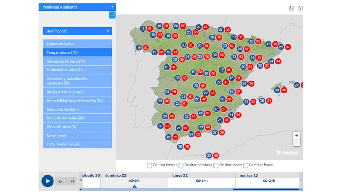Tick the Ocultar fondo checkbox
Viewport: 342px width, 192px height.
[x=216, y=165]
